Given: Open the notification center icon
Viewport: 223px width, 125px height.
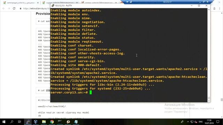Looking at the screenshot, I should (218, 122).
